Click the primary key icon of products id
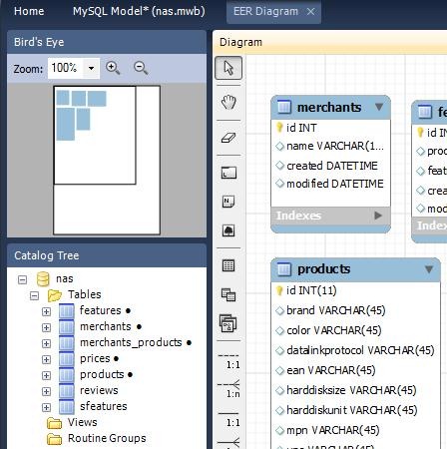Screen dimensions: 447x449 coord(279,290)
